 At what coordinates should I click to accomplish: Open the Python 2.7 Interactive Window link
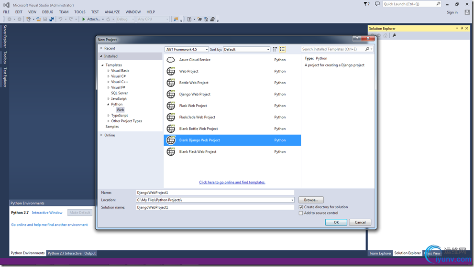[x=47, y=213]
